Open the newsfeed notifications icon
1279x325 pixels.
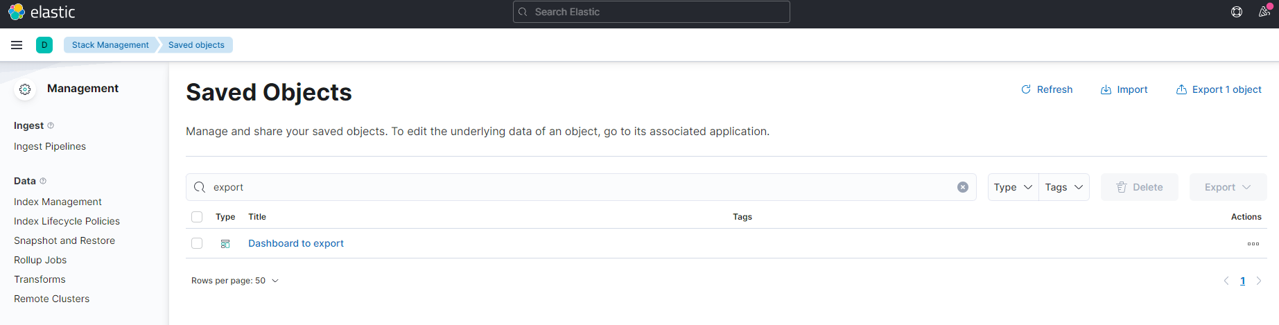coord(1264,12)
